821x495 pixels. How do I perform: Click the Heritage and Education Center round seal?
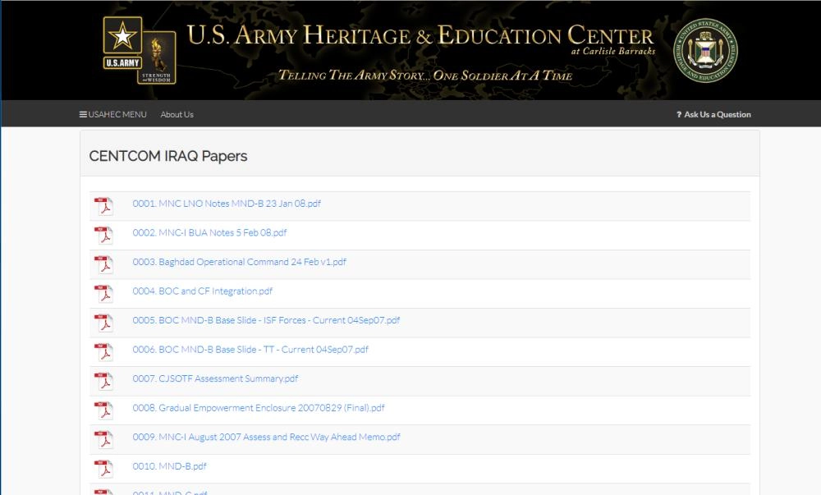pyautogui.click(x=705, y=50)
